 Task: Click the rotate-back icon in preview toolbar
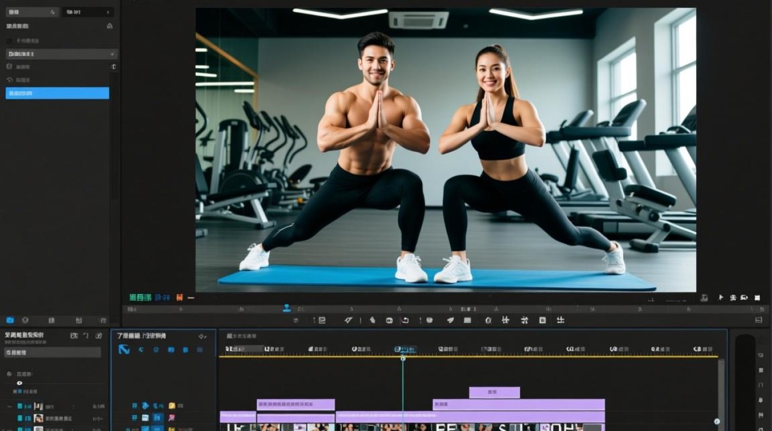coord(404,320)
